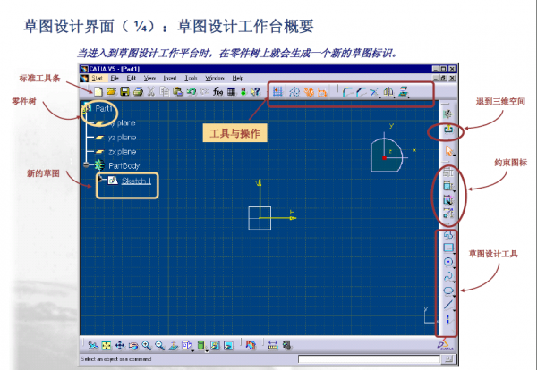
Task: Toggle Geometrical Constraints mode
Action: (309, 92)
